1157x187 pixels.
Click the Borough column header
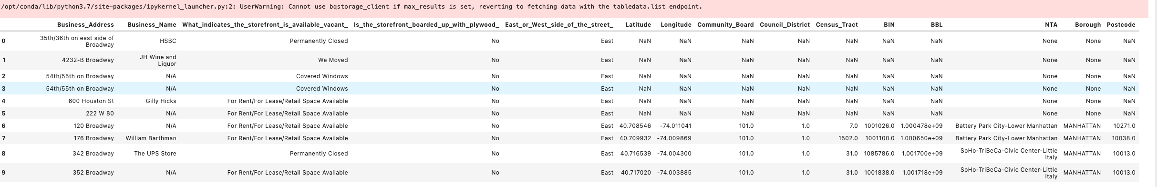coord(1088,25)
